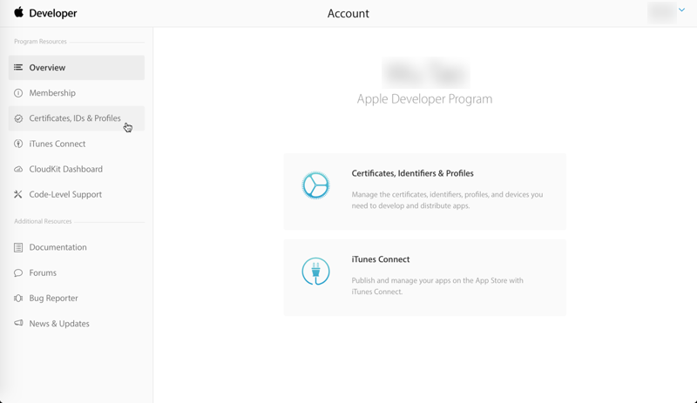
Task: Click the iTunes Connect sidebar icon
Action: pos(18,144)
